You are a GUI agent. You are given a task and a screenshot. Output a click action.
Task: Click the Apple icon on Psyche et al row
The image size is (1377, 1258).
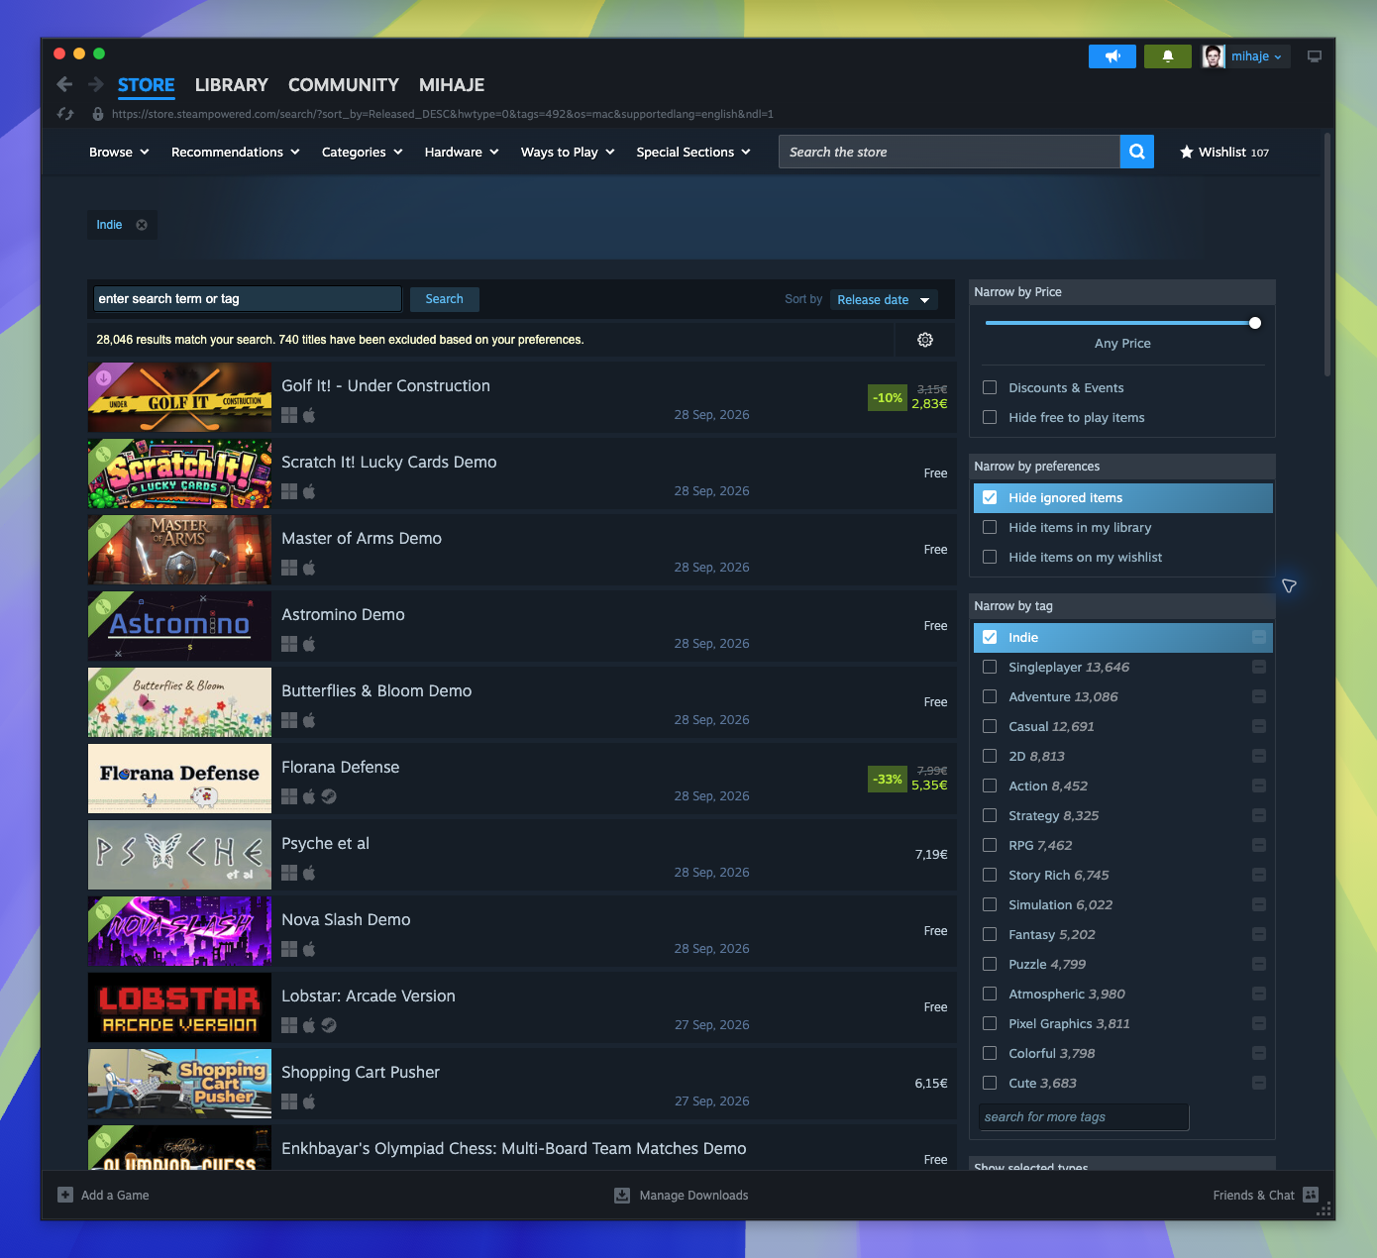pos(309,873)
